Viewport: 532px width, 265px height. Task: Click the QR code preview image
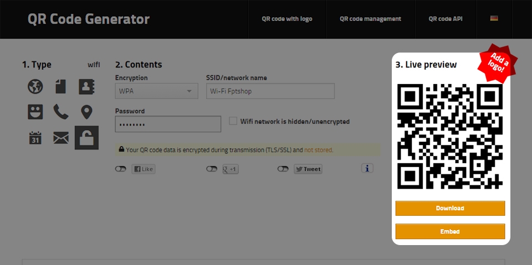click(450, 137)
